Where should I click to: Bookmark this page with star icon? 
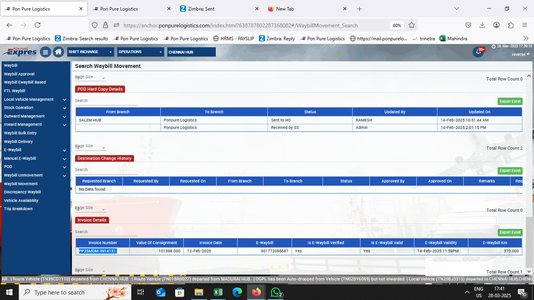(x=411, y=25)
